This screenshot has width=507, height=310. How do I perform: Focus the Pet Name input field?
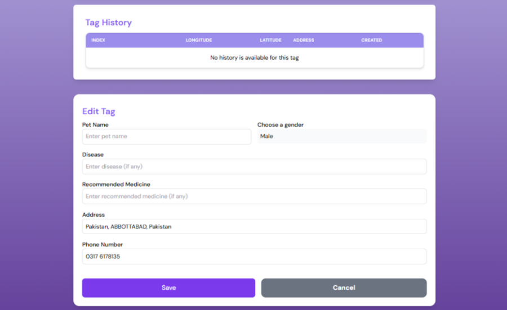(166, 137)
